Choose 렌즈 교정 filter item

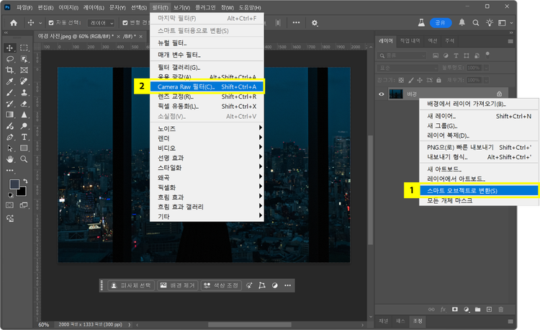207,97
